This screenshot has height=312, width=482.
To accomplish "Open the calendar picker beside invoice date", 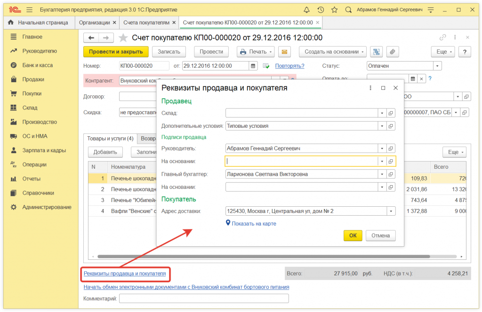I will tap(253, 66).
